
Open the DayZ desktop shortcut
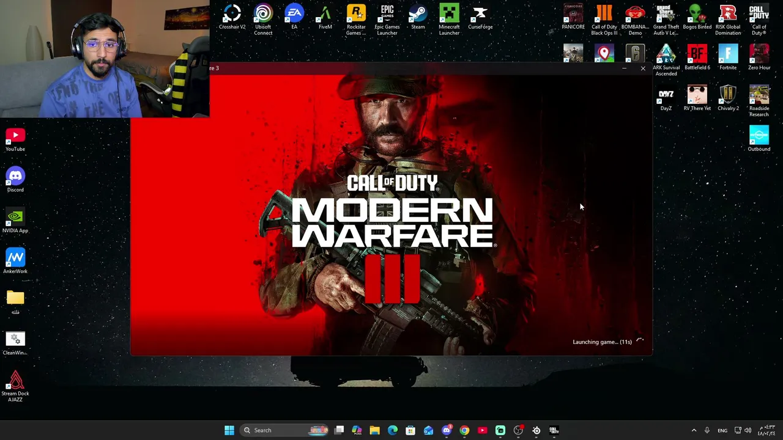pyautogui.click(x=666, y=99)
